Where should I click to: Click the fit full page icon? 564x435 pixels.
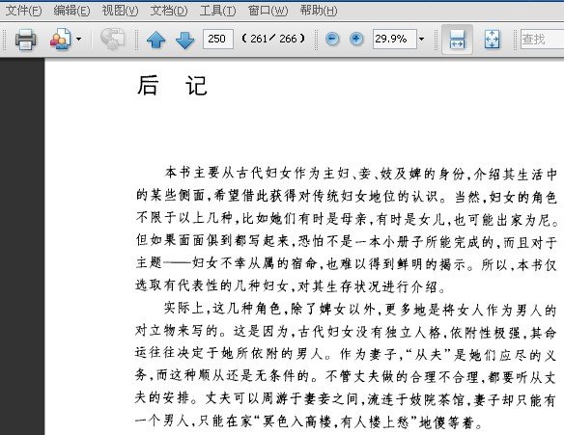point(492,40)
